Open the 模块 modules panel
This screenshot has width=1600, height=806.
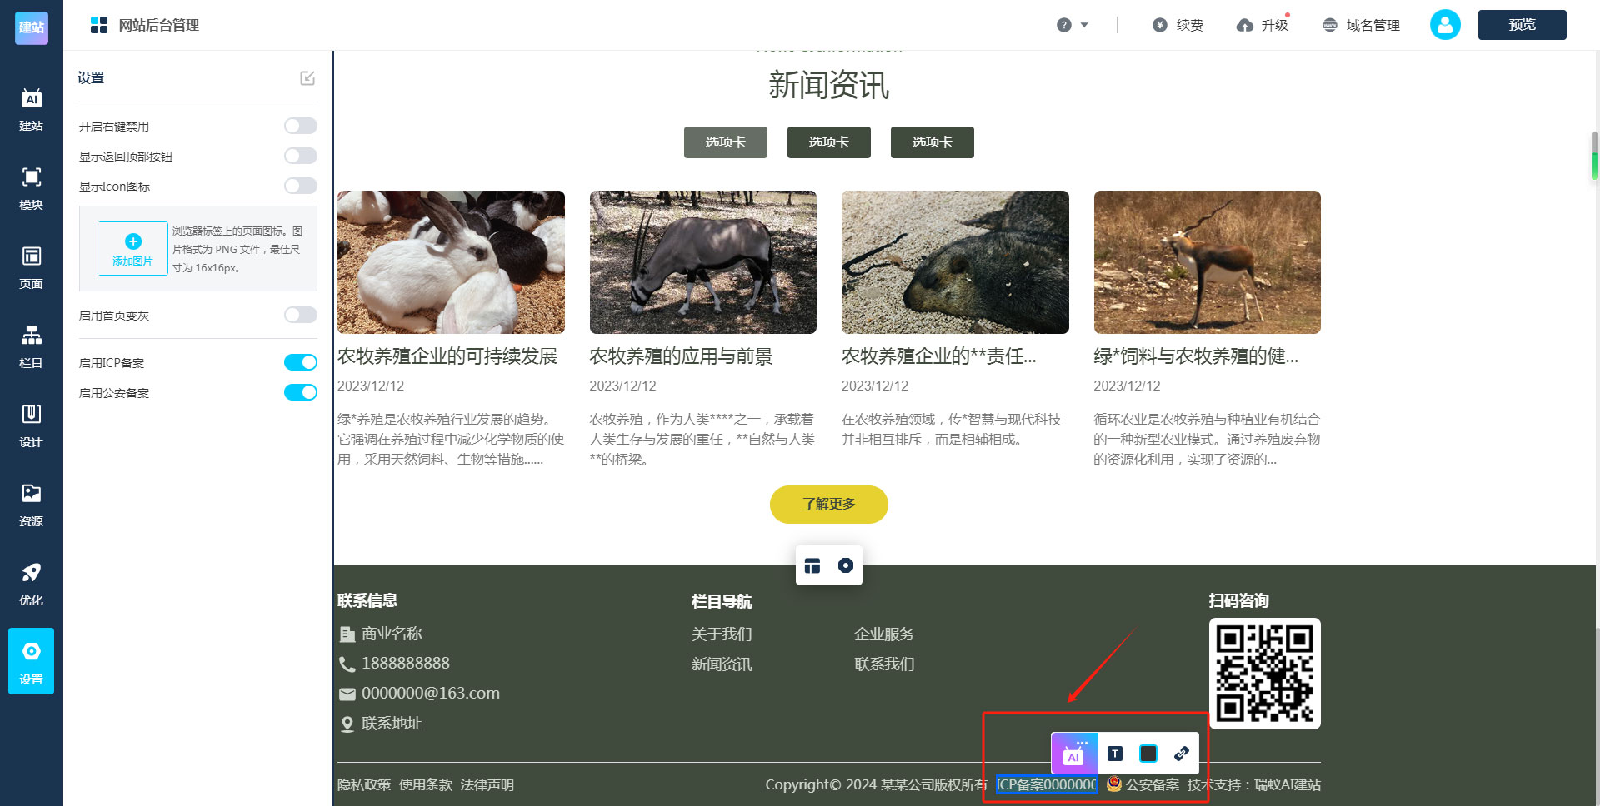[31, 189]
